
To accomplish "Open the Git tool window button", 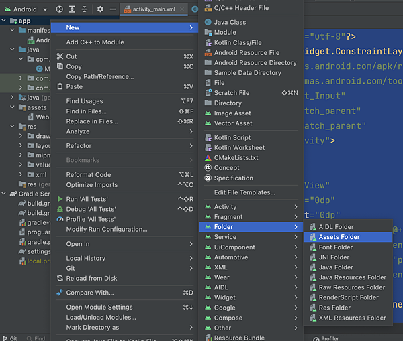I will point(10,338).
